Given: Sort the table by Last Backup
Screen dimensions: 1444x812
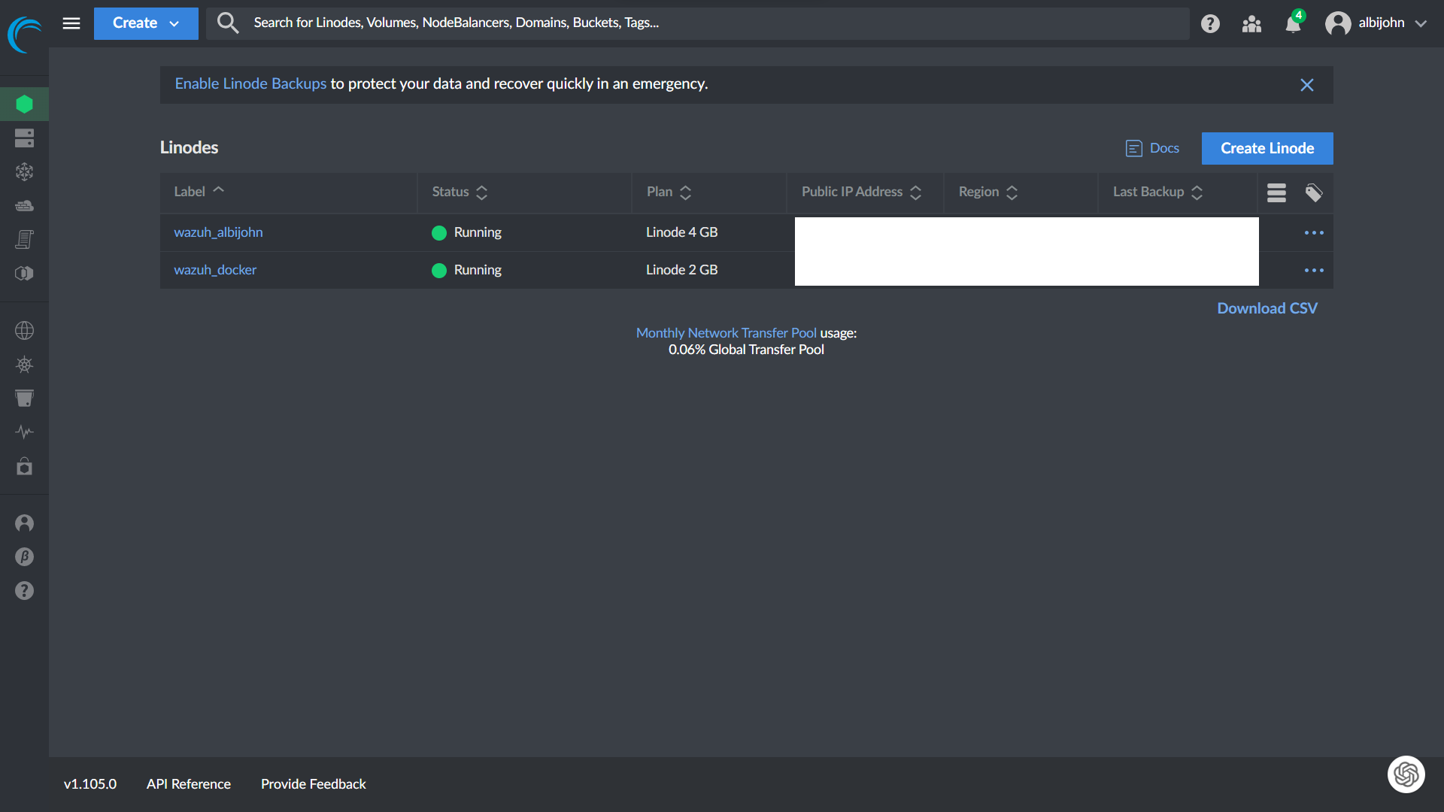Looking at the screenshot, I should (1158, 192).
